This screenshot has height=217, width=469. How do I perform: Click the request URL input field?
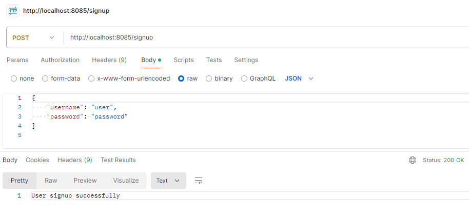coord(257,37)
